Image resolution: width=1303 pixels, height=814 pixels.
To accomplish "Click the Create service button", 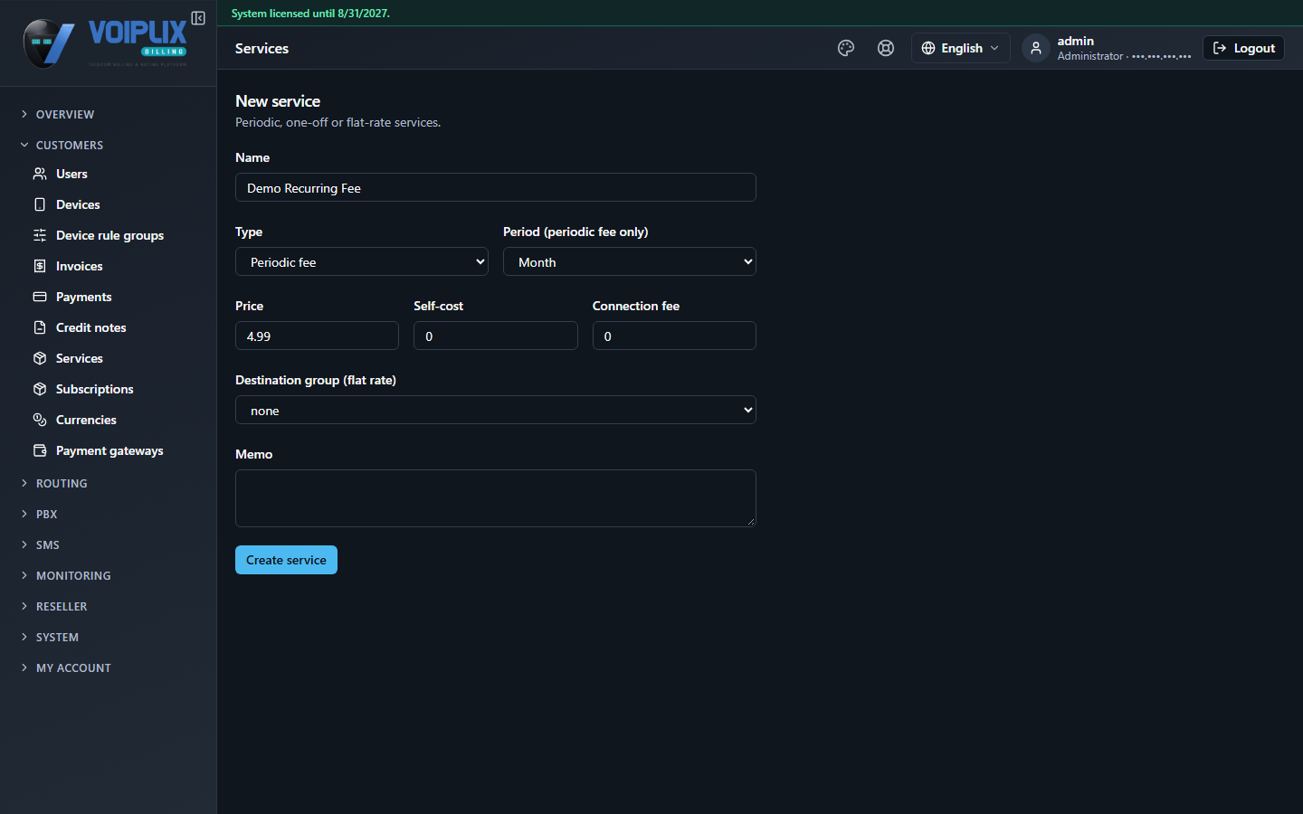I will point(286,560).
